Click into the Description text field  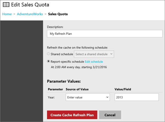pos(105,34)
